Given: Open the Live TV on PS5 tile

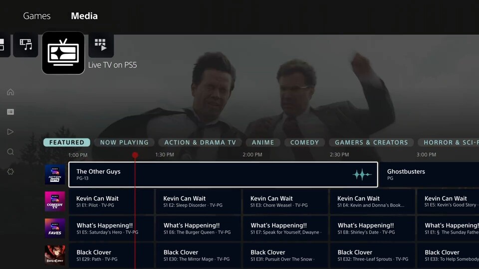Looking at the screenshot, I should point(63,53).
